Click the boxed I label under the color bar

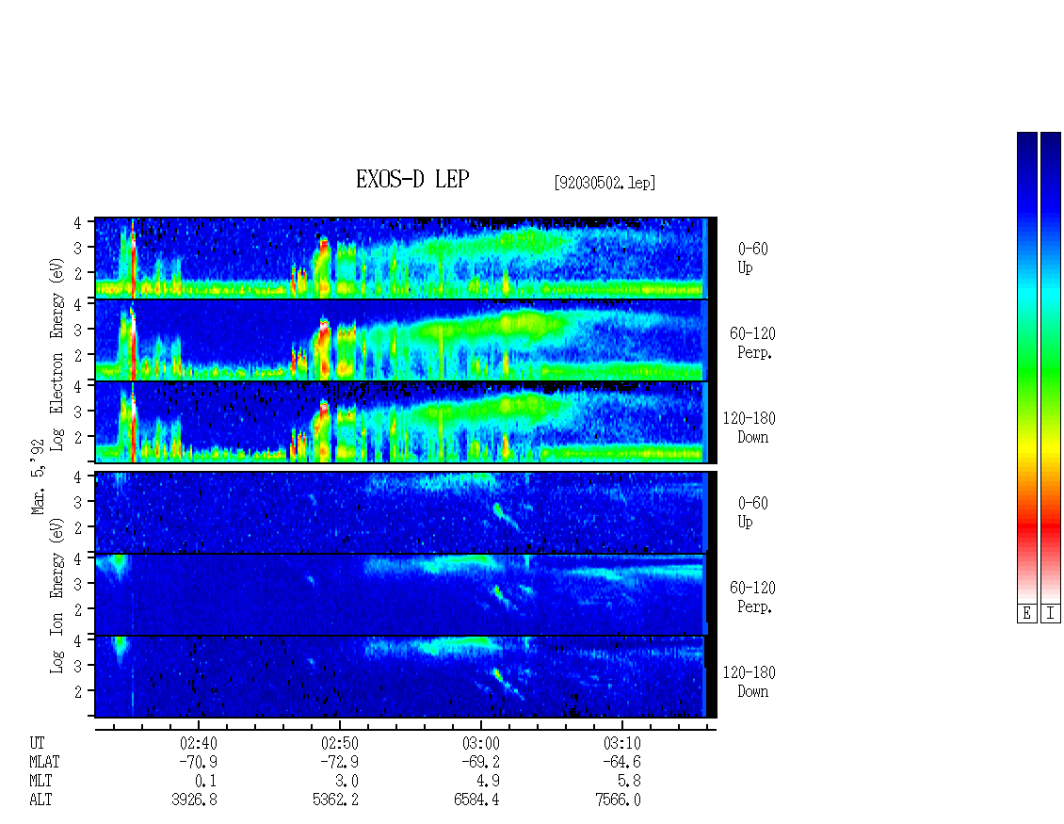tap(1051, 614)
